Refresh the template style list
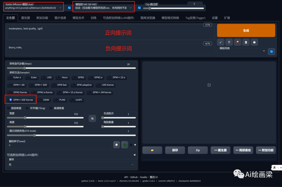The height and width of the screenshot is (187, 282). tap(271, 52)
